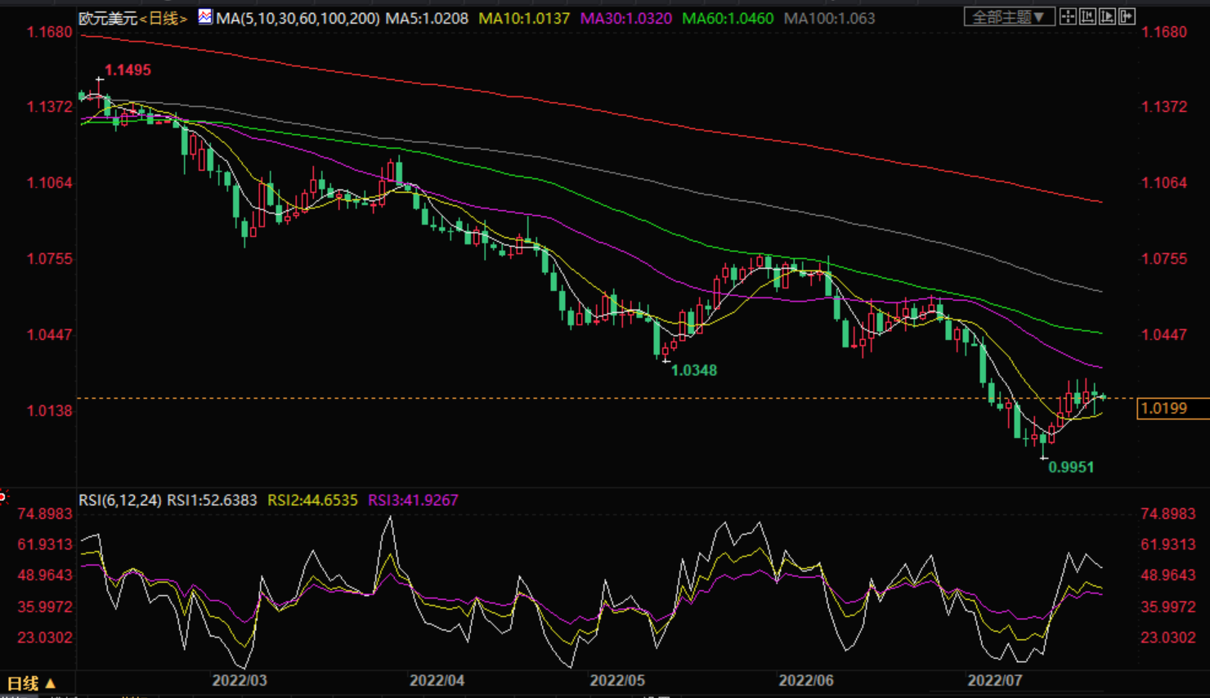Click the 0.9951 low price label
1210x698 pixels.
pyautogui.click(x=1071, y=468)
